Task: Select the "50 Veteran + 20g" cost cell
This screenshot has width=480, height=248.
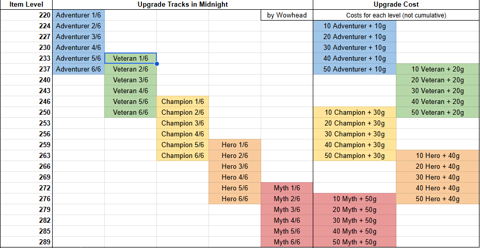Action: [438, 112]
